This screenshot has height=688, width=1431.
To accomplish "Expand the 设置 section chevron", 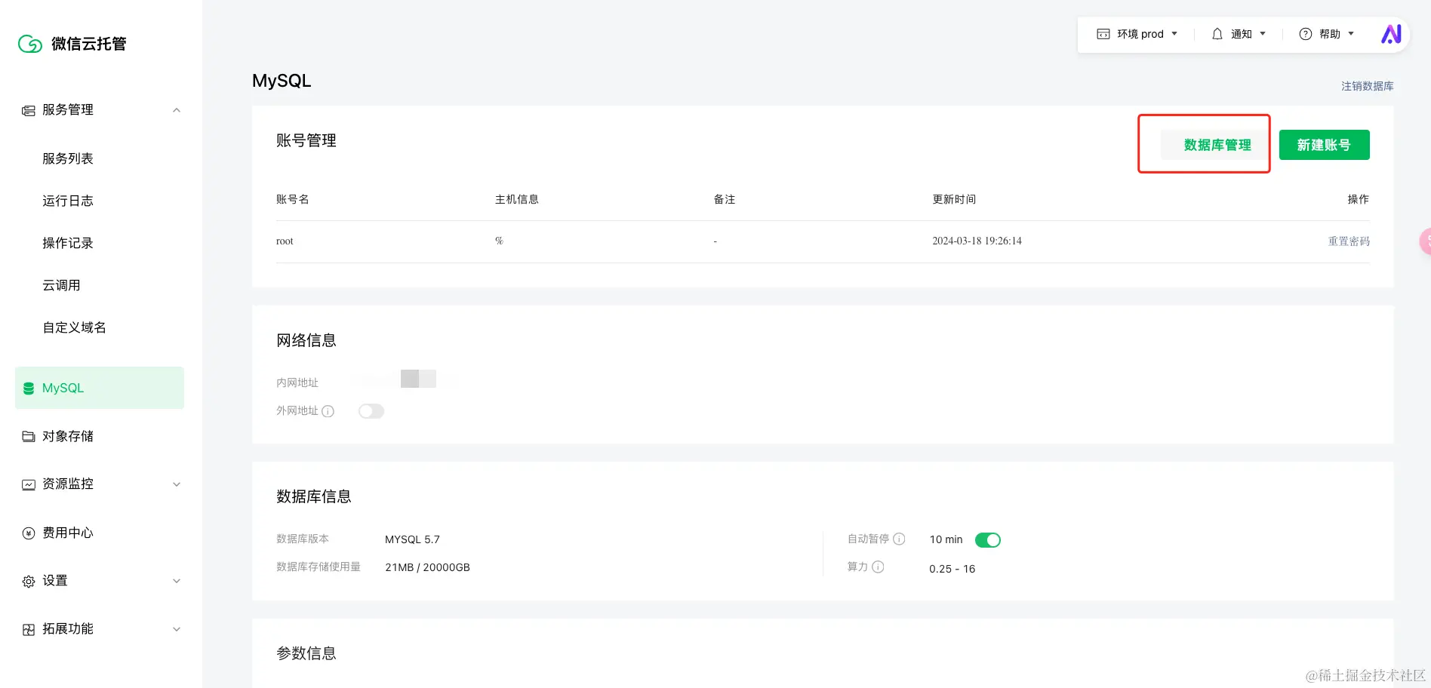I will pos(177,581).
